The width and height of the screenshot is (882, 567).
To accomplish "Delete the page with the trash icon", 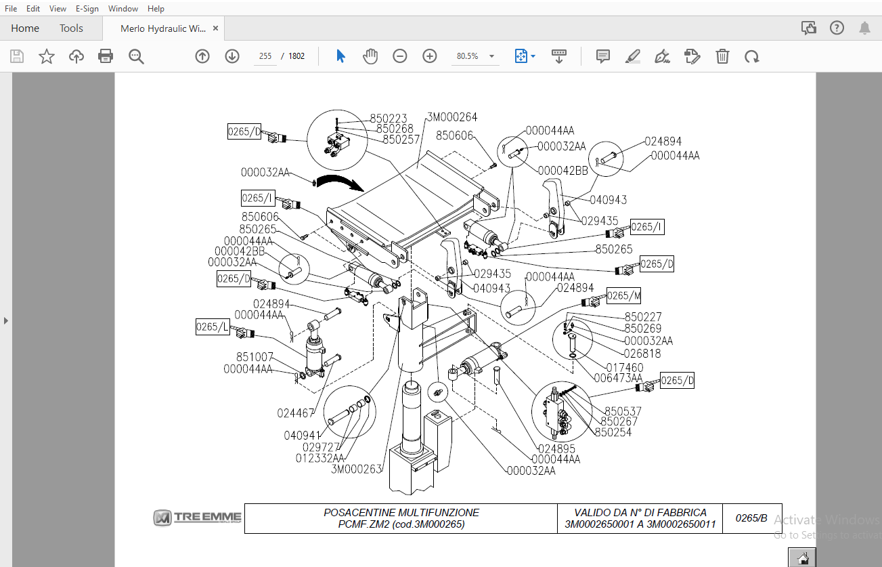I will pyautogui.click(x=722, y=56).
